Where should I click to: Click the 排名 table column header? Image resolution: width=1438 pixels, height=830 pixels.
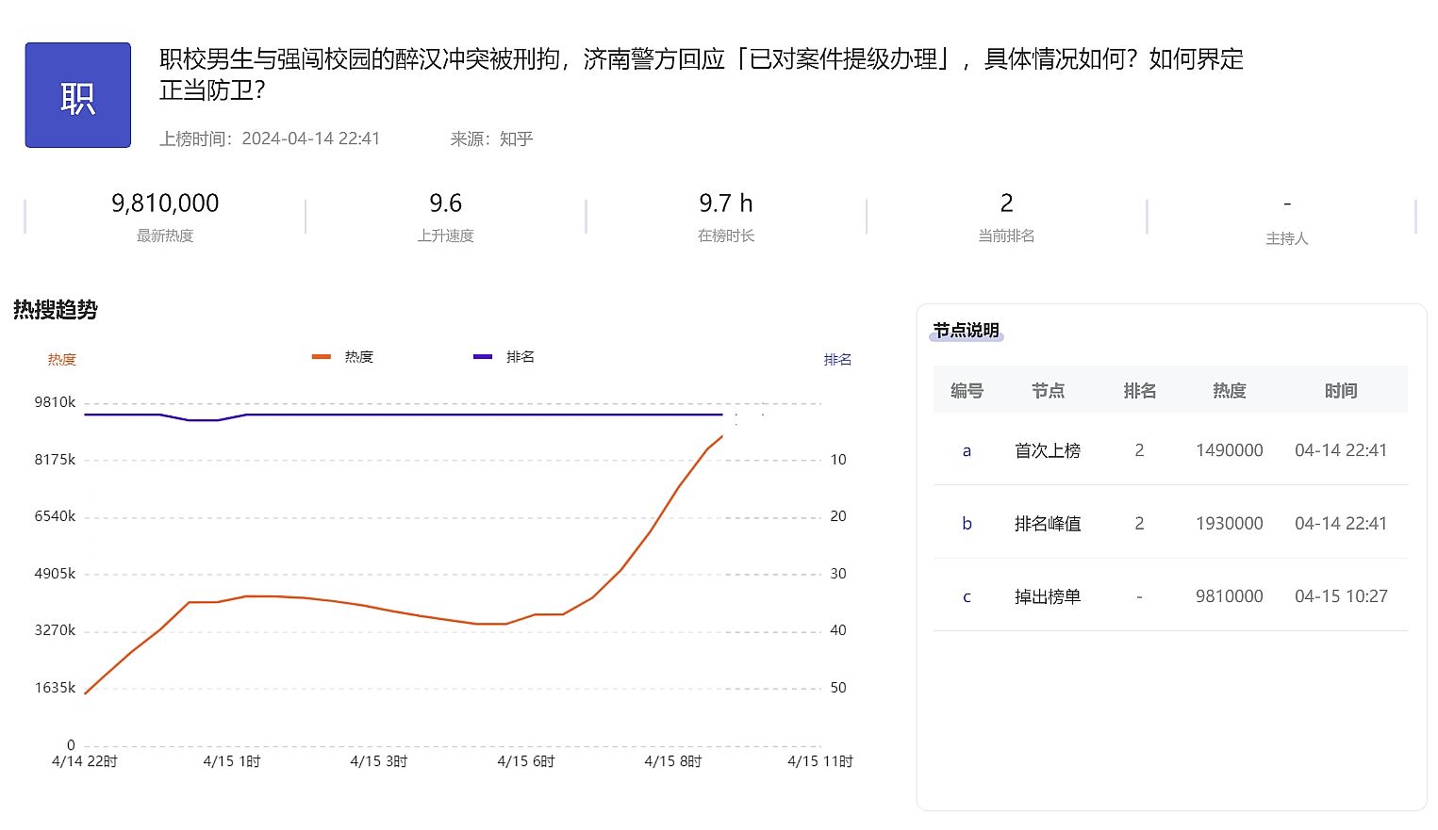click(1139, 390)
